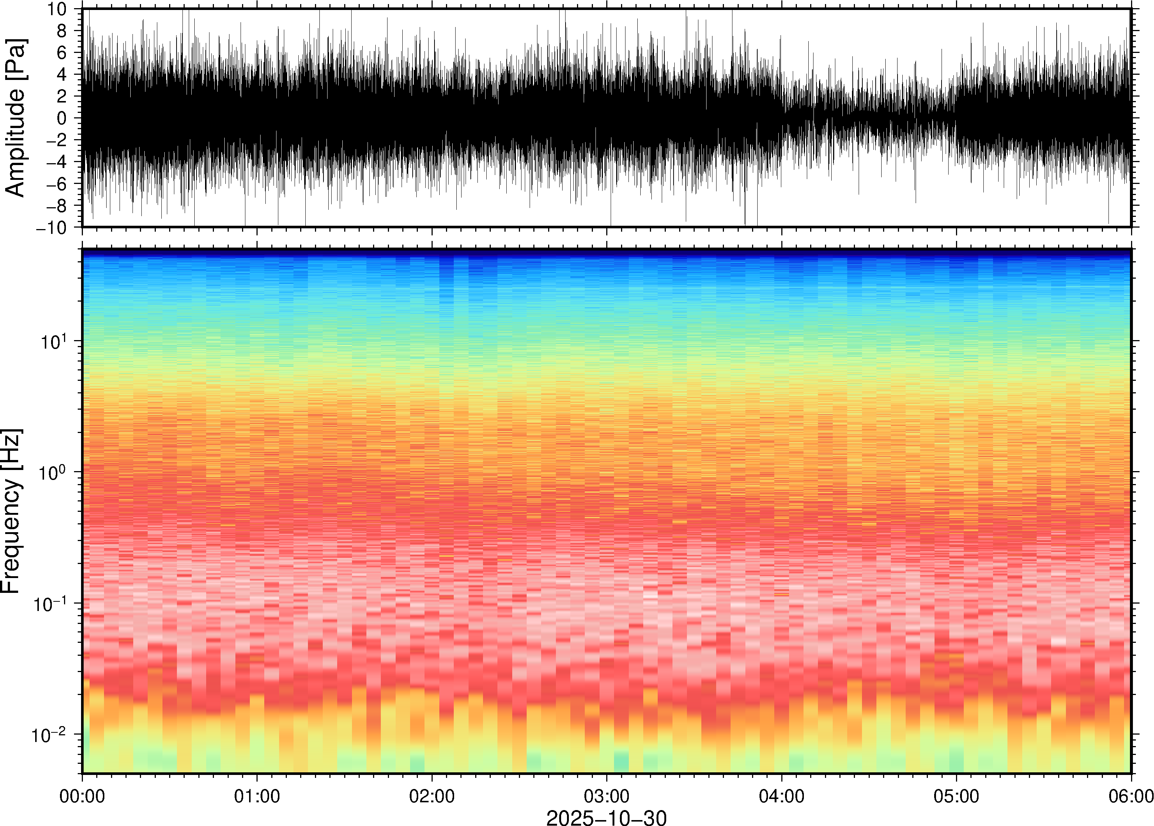Viewport: 1154px width, 826px height.
Task: Click the amplitude tick label 6
Action: click(x=62, y=53)
